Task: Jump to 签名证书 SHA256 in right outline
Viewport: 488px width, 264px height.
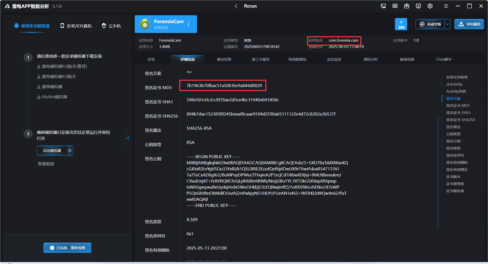Action: click(461, 120)
